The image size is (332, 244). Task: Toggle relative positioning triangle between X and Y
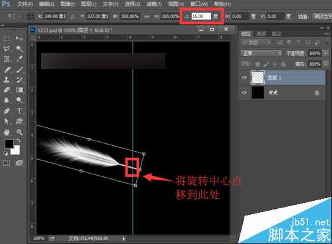(x=72, y=17)
